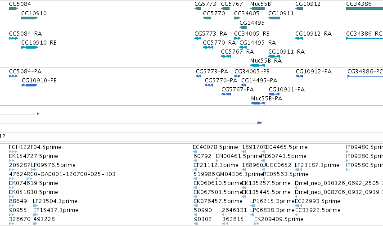This screenshot has width=383, height=226.
Task: Open the CG34386-PC protein label
Action: click(x=365, y=71)
